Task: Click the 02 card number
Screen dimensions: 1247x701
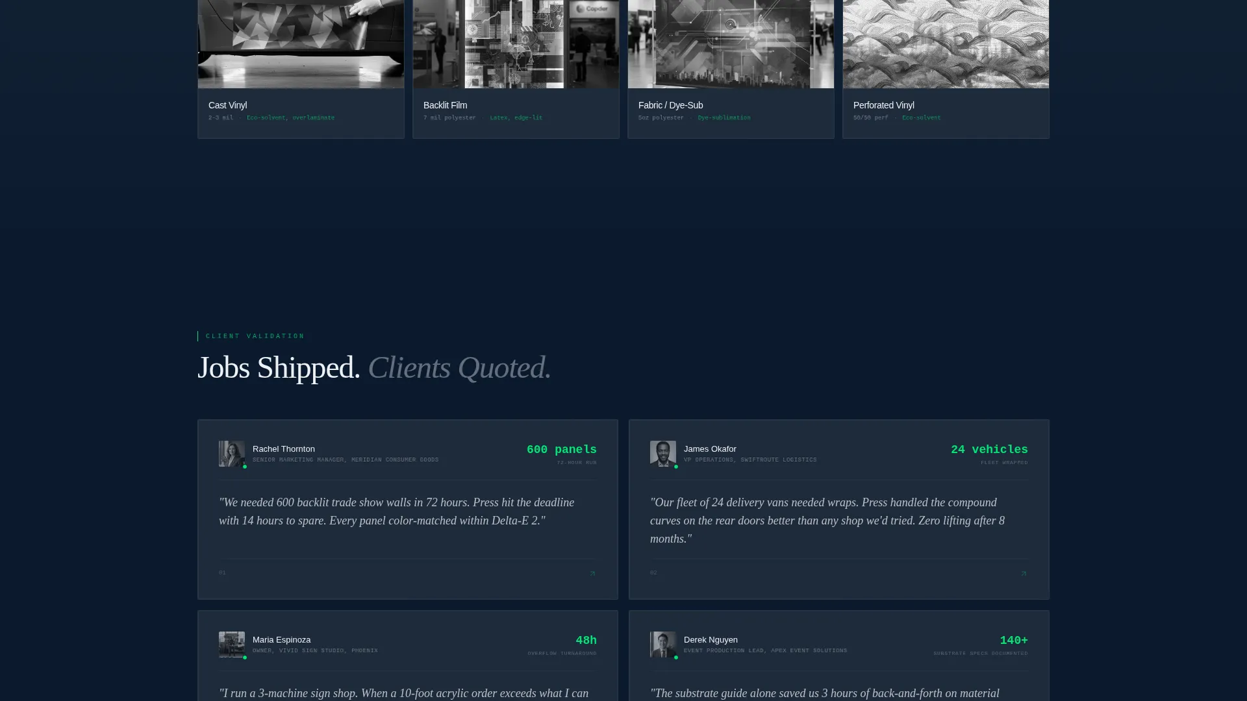Action: coord(653,572)
